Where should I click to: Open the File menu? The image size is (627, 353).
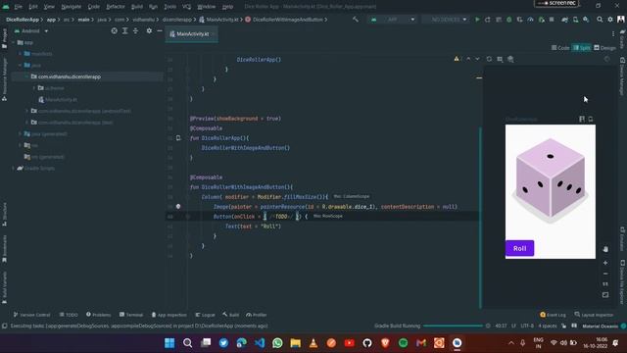19,7
